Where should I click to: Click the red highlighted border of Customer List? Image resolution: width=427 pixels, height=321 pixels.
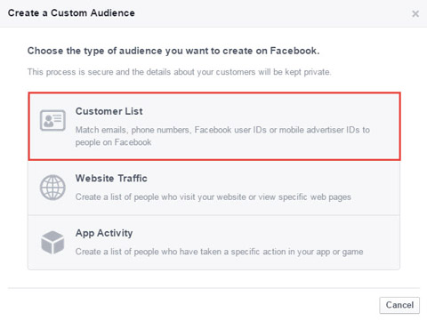tap(214, 93)
